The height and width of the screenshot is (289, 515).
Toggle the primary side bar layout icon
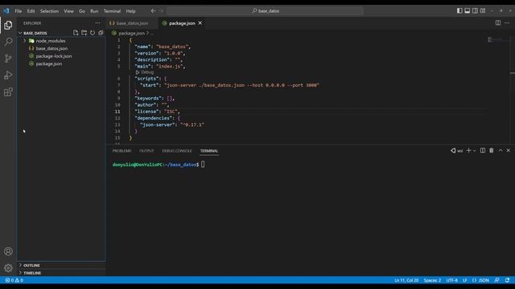click(x=459, y=10)
